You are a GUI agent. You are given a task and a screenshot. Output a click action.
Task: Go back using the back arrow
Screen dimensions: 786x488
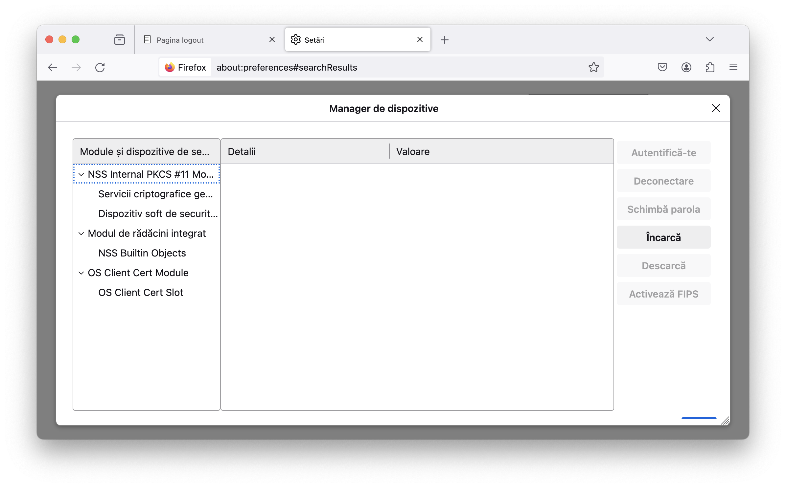click(x=53, y=67)
